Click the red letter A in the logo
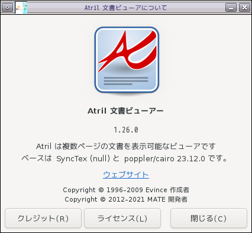Screen dimensions: 252x233 [x=128, y=52]
